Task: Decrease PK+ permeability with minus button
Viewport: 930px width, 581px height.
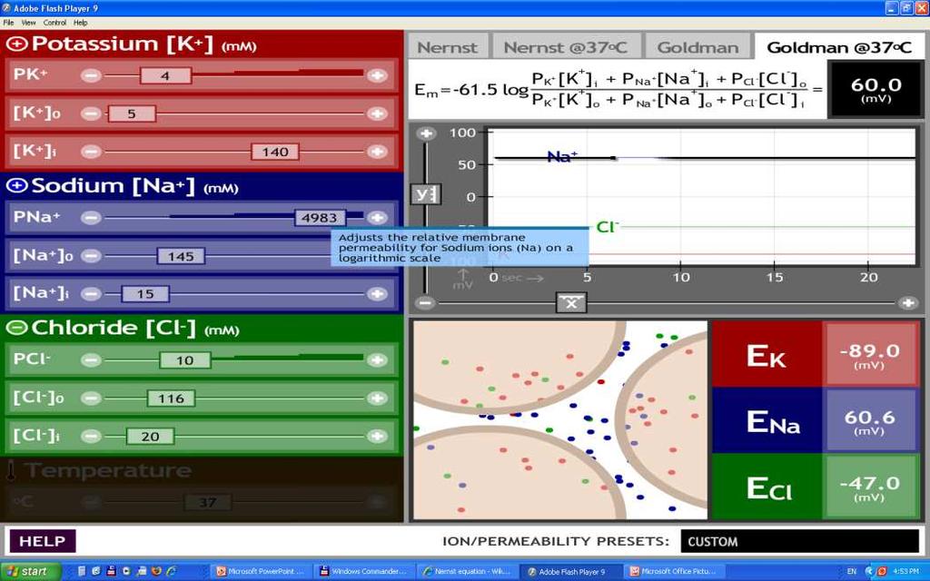Action: click(x=91, y=76)
